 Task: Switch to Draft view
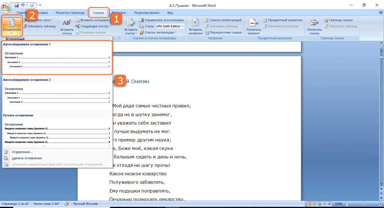click(x=330, y=204)
